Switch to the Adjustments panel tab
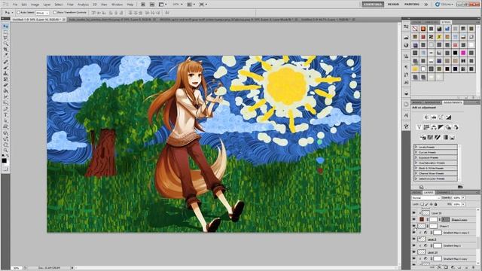Screen dimensions: 482x271 tap(453, 102)
